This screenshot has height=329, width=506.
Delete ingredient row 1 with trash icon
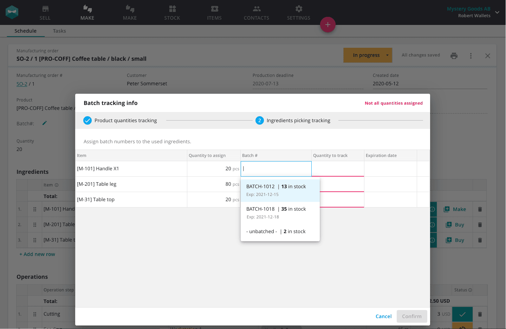coord(480,209)
